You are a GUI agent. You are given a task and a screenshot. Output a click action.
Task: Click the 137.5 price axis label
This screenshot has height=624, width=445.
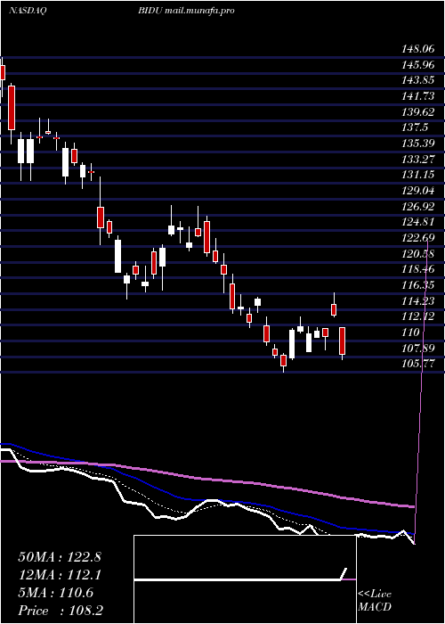point(416,127)
